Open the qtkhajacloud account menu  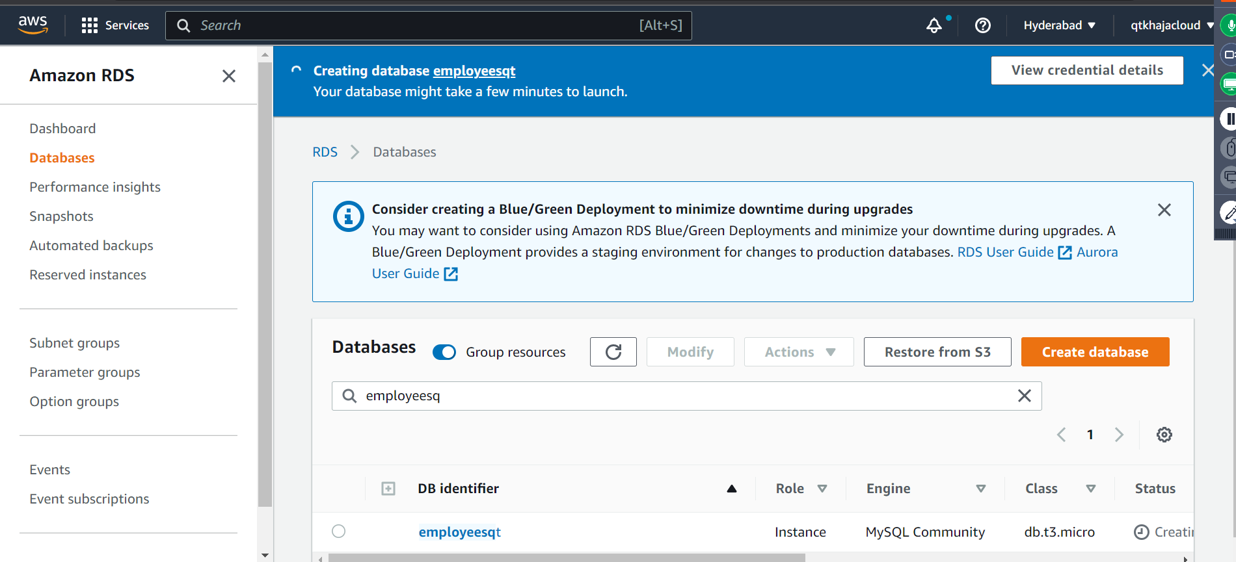pos(1172,25)
